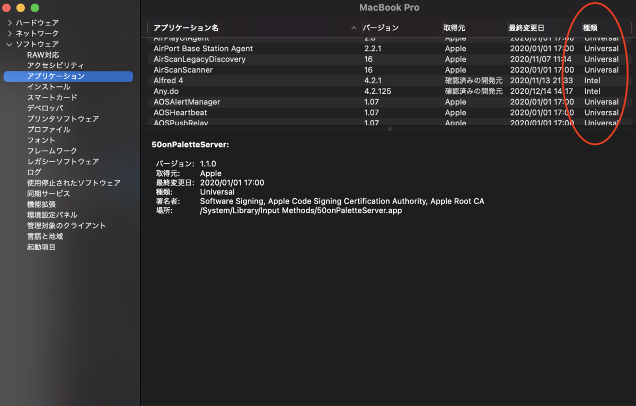Viewport: 636px width, 406px height.
Task: Sort by バージョン column header
Action: [382, 28]
